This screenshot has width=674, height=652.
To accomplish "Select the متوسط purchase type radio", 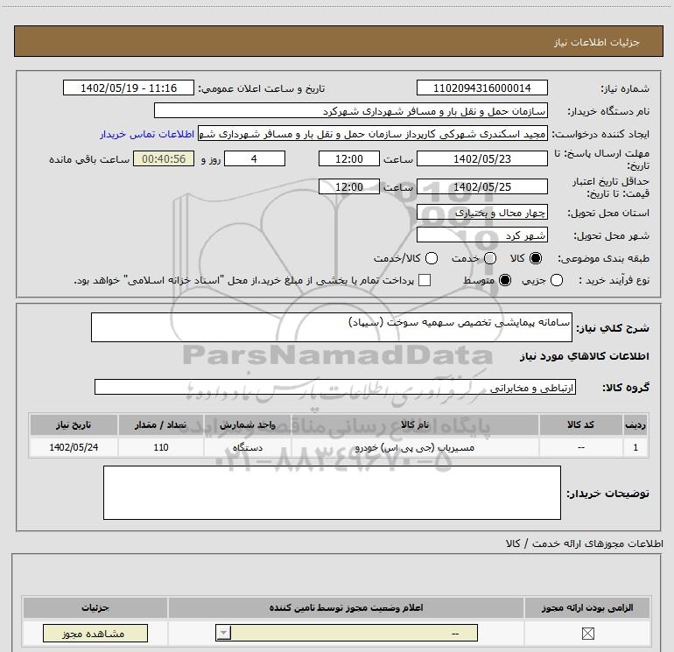I will point(505,280).
